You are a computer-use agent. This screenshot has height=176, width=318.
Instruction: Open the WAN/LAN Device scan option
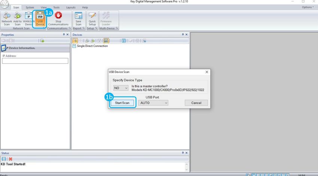[28, 19]
